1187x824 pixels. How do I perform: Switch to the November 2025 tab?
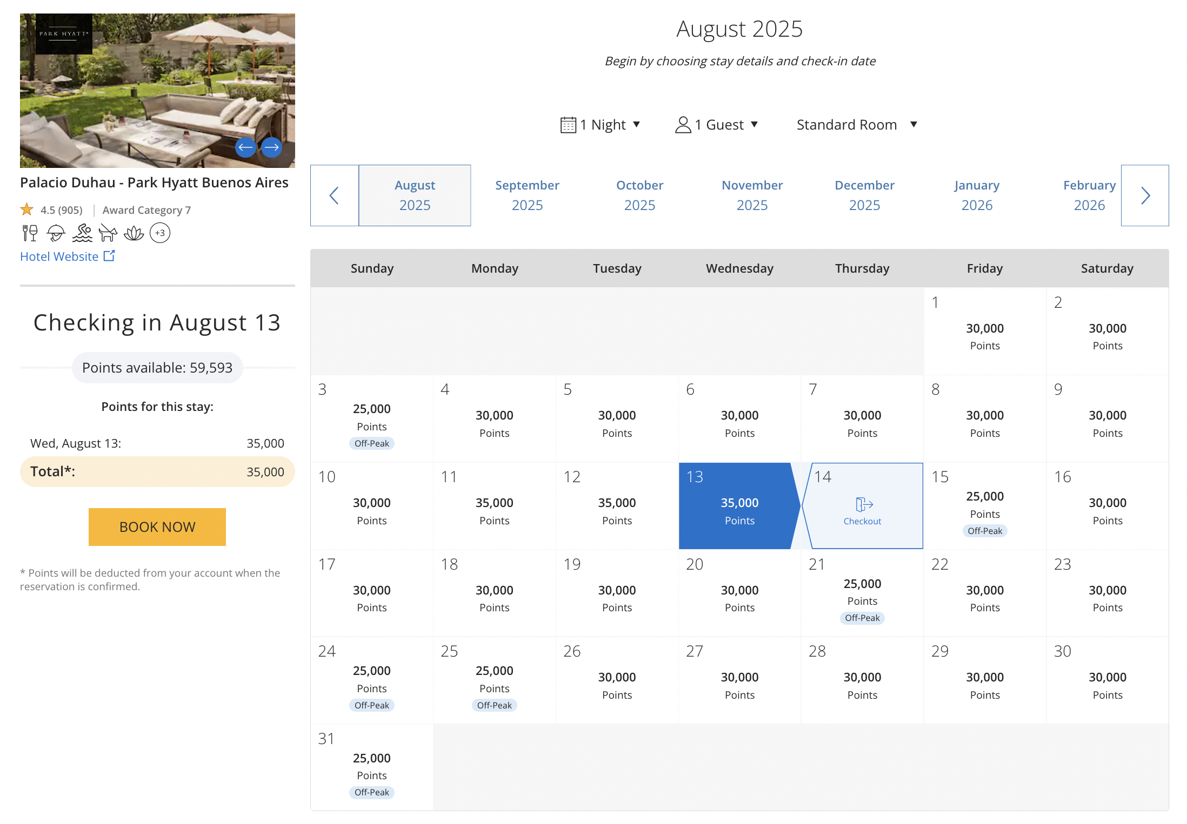[x=752, y=195]
